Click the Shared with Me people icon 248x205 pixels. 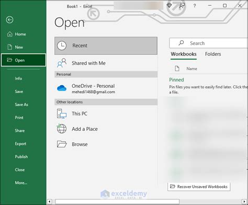pyautogui.click(x=62, y=63)
